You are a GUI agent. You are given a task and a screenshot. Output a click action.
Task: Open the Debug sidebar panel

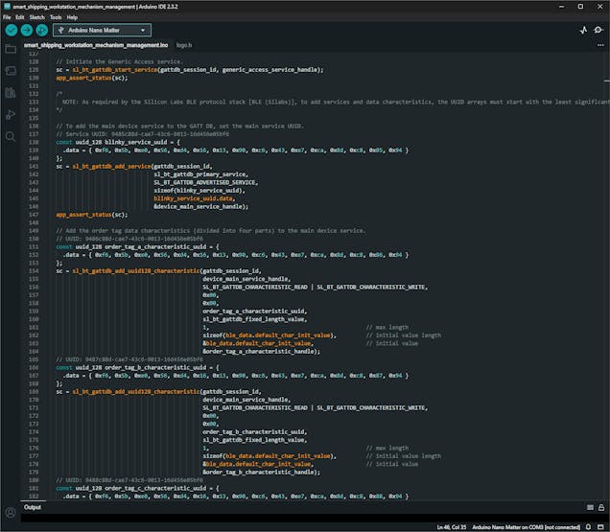coord(11,114)
